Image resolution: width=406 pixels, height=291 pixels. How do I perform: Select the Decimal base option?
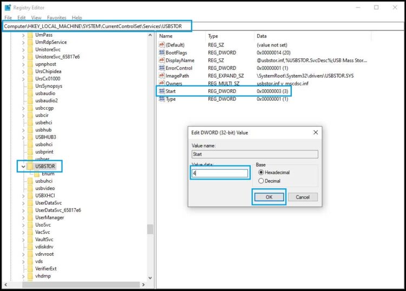[x=269, y=181]
